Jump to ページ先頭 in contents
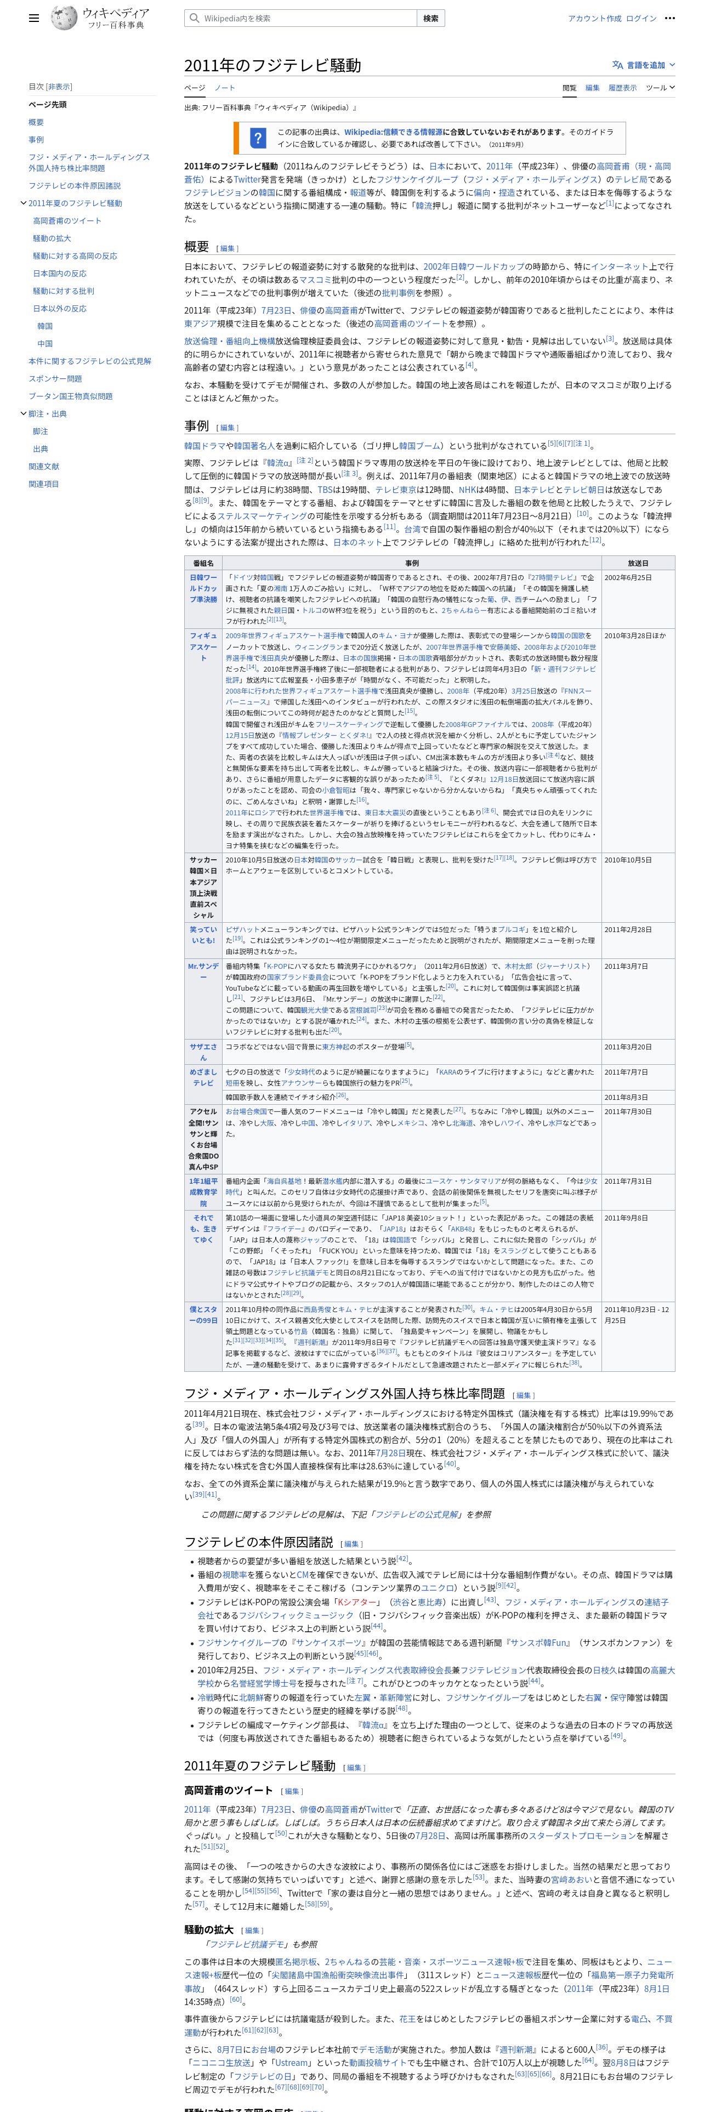This screenshot has height=2112, width=704. pyautogui.click(x=48, y=105)
